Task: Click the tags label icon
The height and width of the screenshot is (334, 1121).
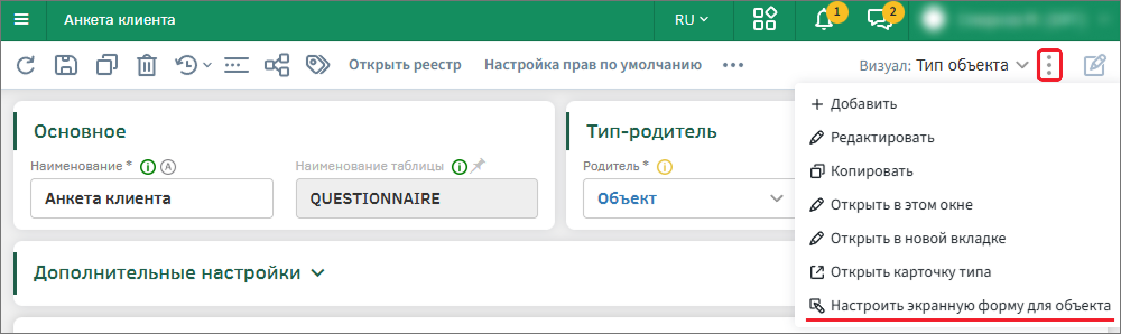Action: (x=317, y=65)
